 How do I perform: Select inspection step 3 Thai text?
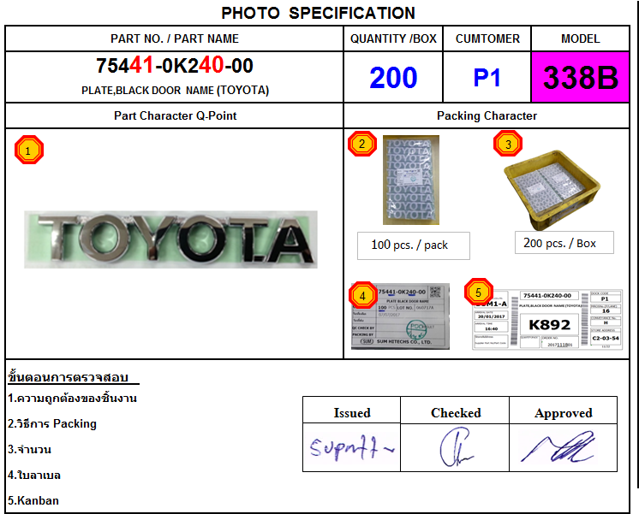click(29, 449)
